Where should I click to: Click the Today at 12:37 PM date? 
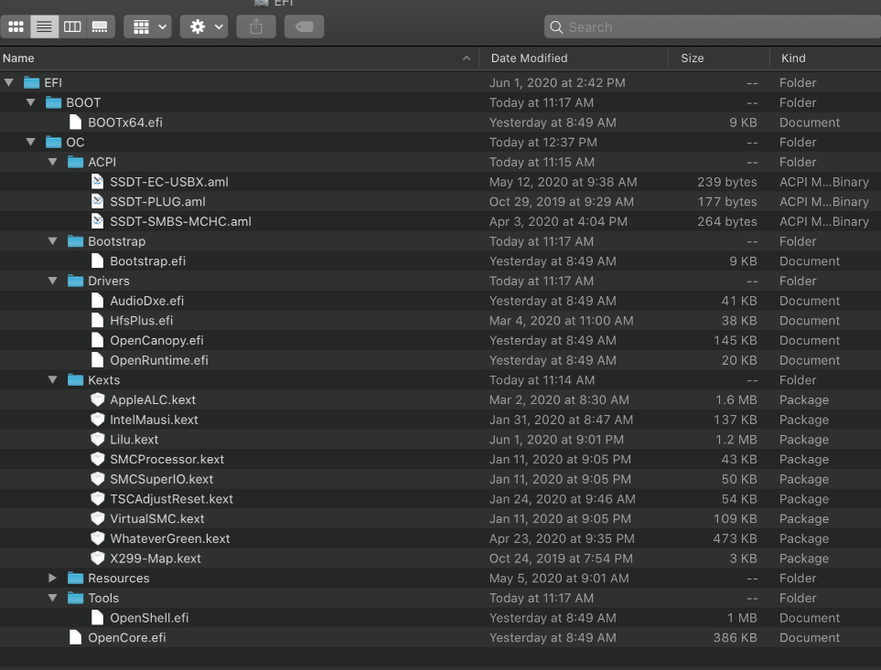pyautogui.click(x=543, y=142)
